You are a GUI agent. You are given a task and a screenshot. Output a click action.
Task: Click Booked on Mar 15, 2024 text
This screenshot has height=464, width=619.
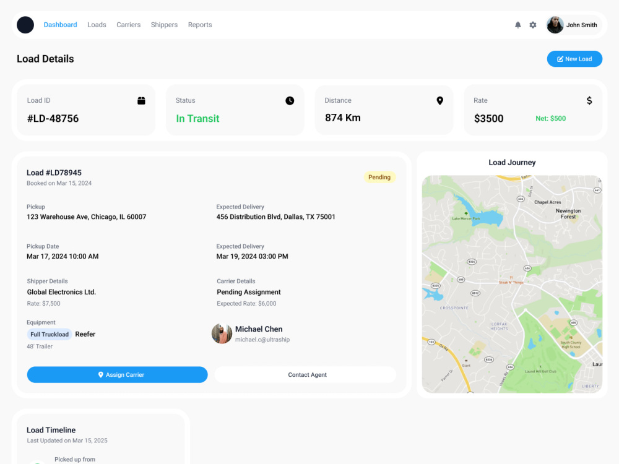click(59, 183)
